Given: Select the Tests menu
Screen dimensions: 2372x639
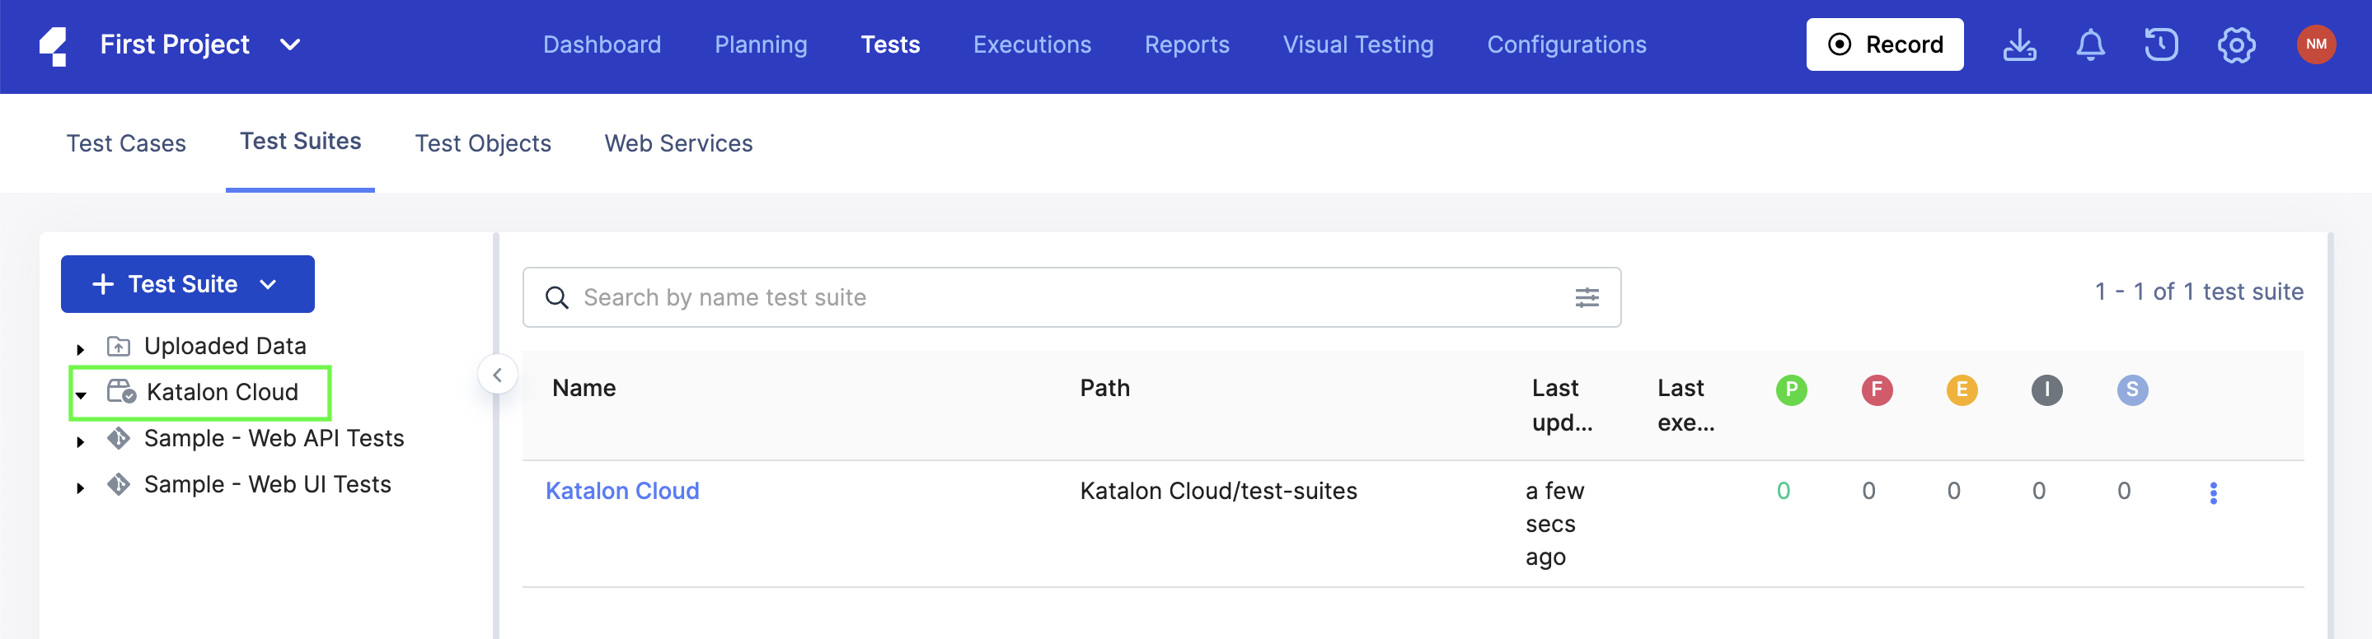Looking at the screenshot, I should [889, 45].
